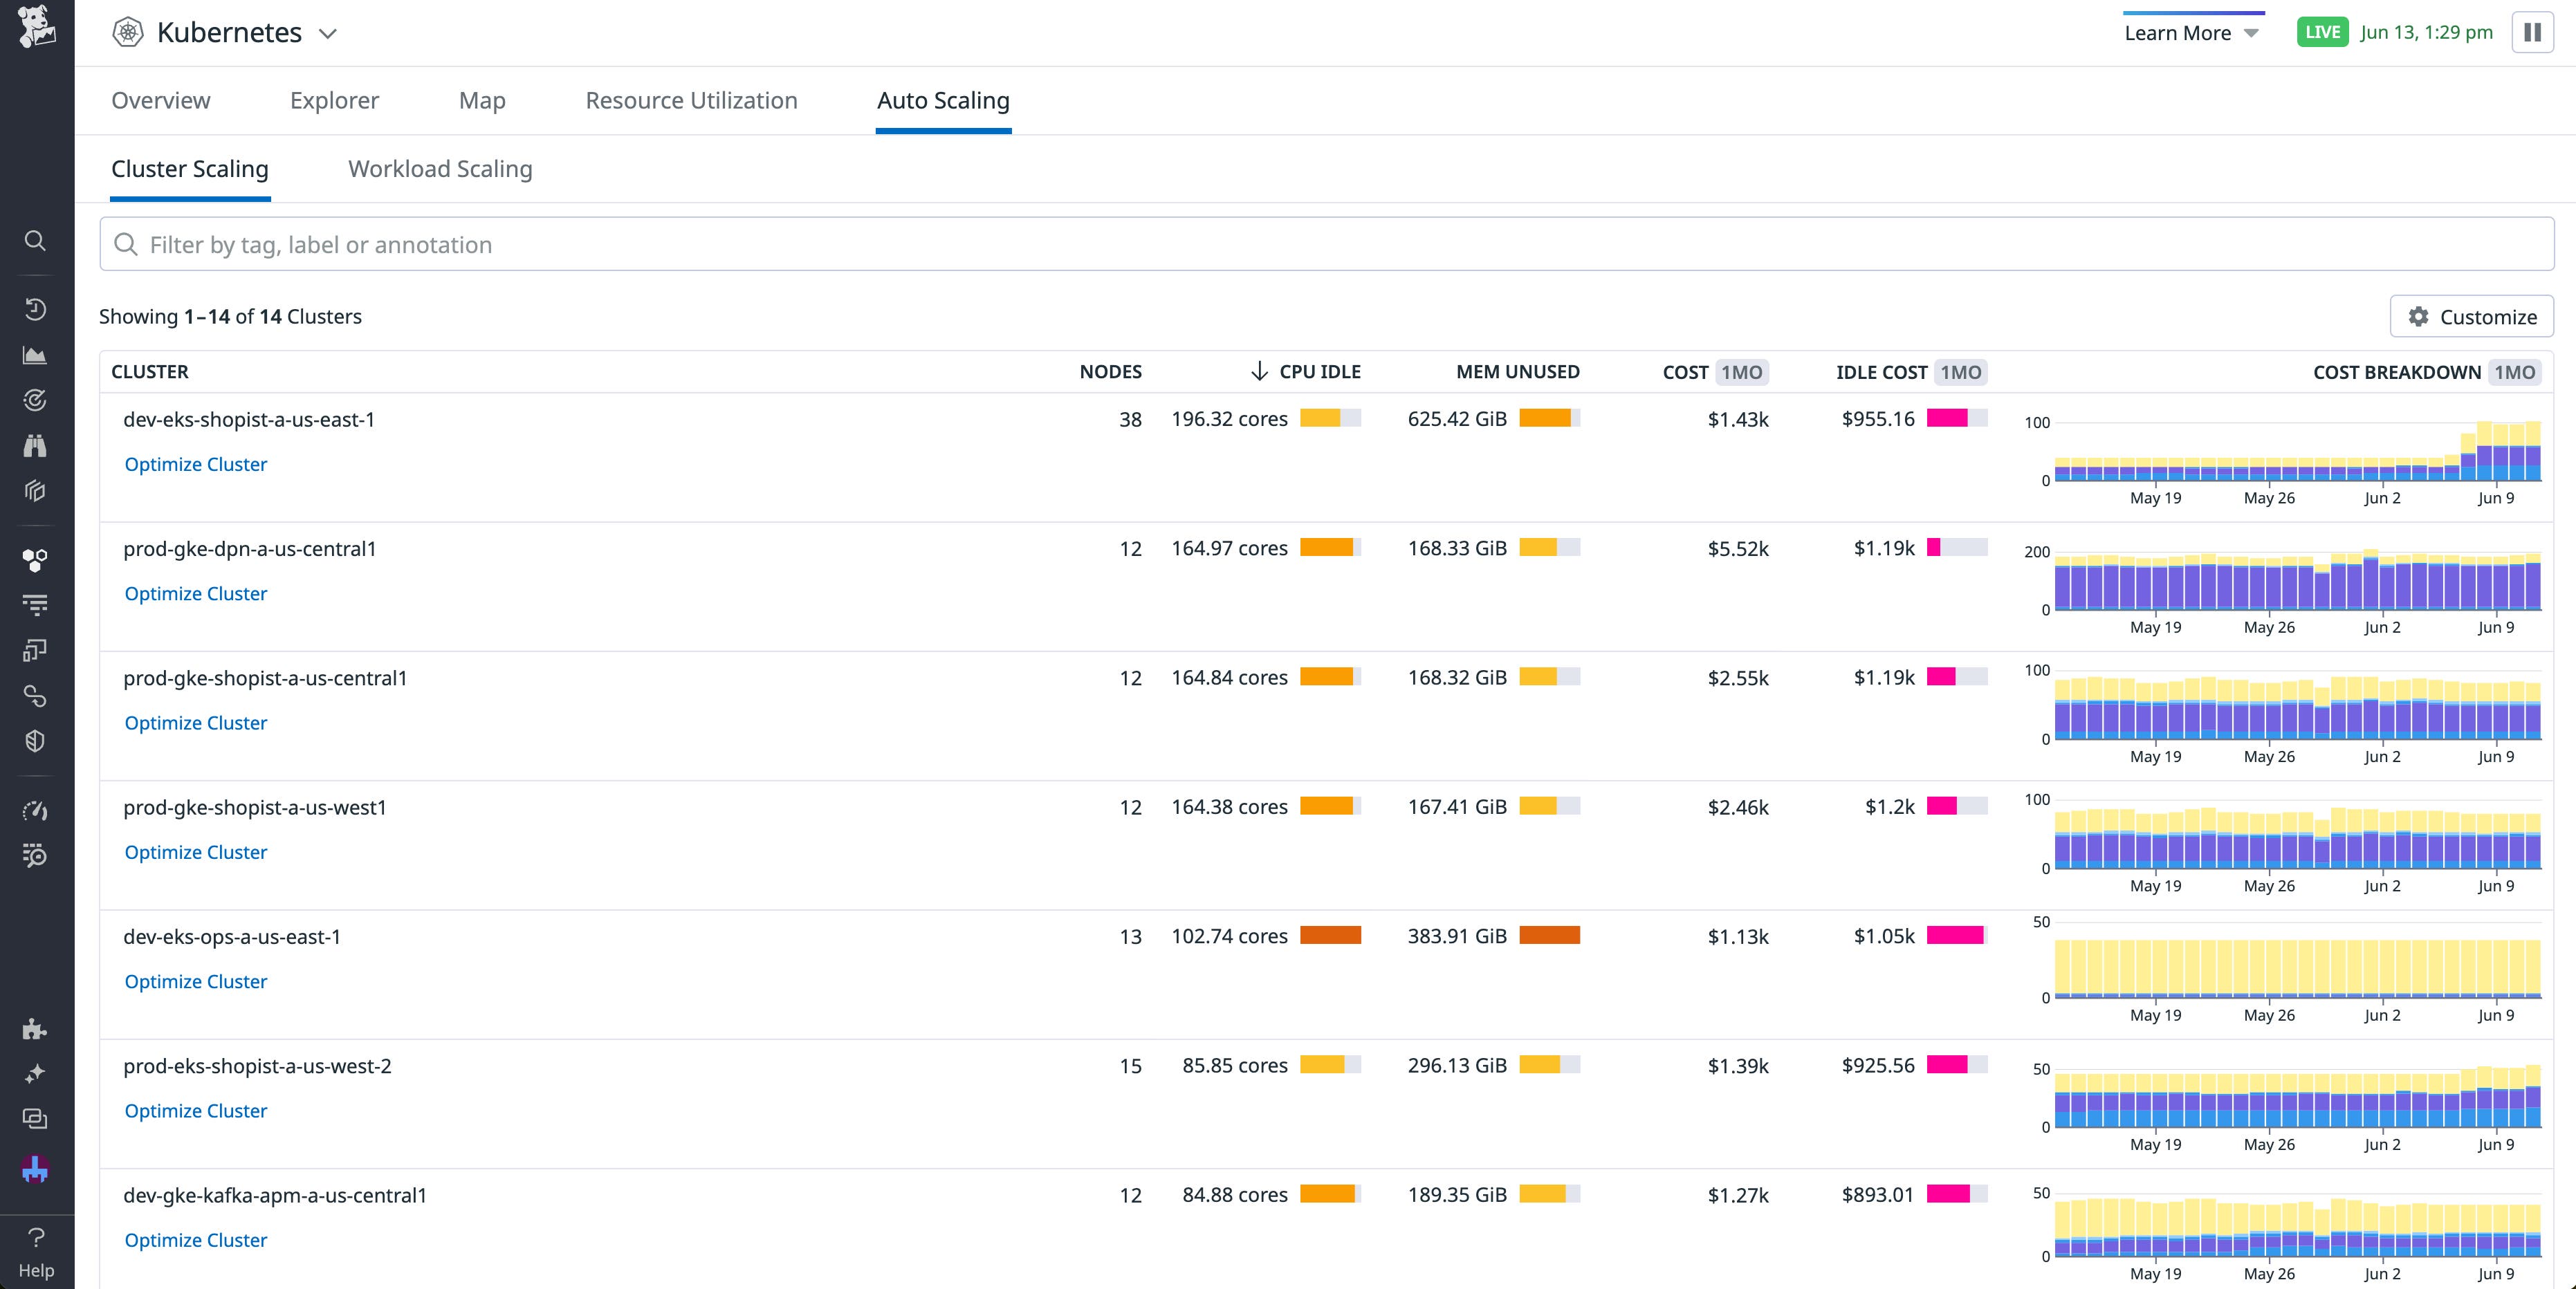Click Optimize Cluster for dev-eks-shopist-a-us-east-1
The height and width of the screenshot is (1289, 2576).
[195, 464]
